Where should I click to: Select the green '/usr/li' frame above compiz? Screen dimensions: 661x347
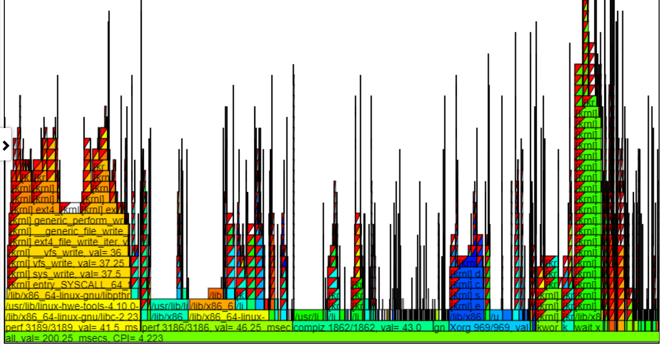(x=310, y=316)
